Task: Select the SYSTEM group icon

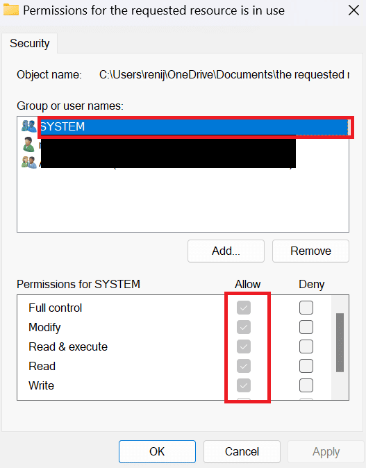Action: (29, 126)
